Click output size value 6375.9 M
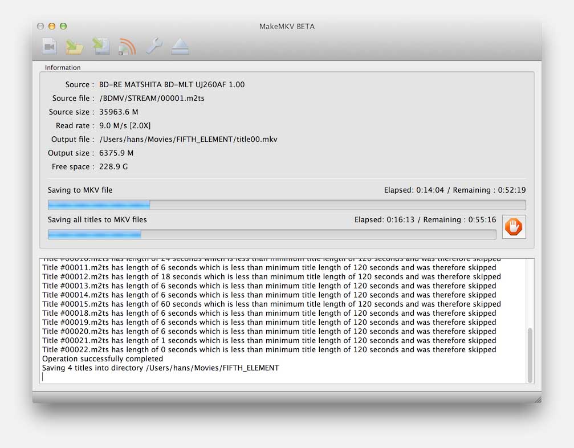The image size is (574, 448). (116, 153)
